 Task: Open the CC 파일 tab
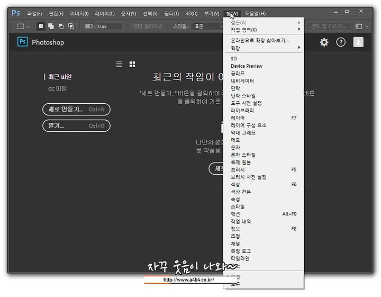57,88
